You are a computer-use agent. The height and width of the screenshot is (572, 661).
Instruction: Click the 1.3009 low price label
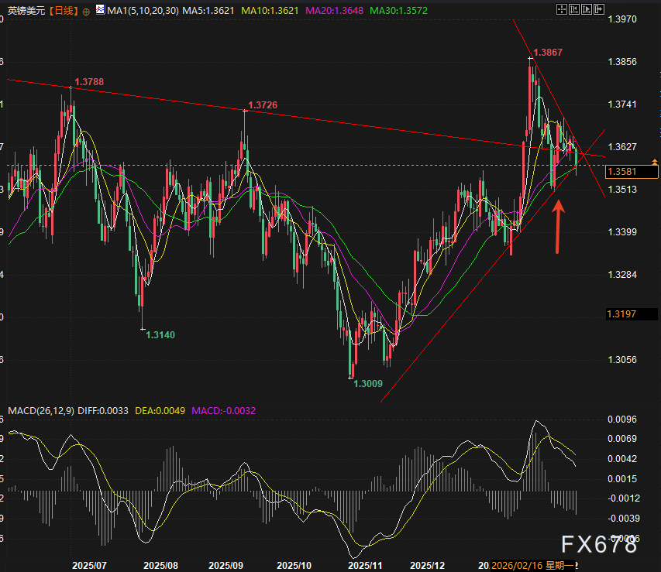pyautogui.click(x=368, y=383)
